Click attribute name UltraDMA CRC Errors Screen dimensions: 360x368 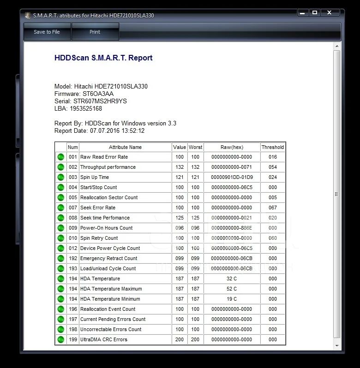(x=104, y=339)
